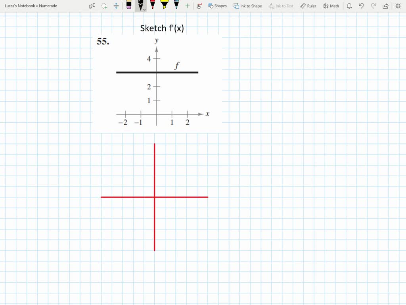Choose the teal galaxy pen
This screenshot has width=406, height=305.
click(x=176, y=6)
